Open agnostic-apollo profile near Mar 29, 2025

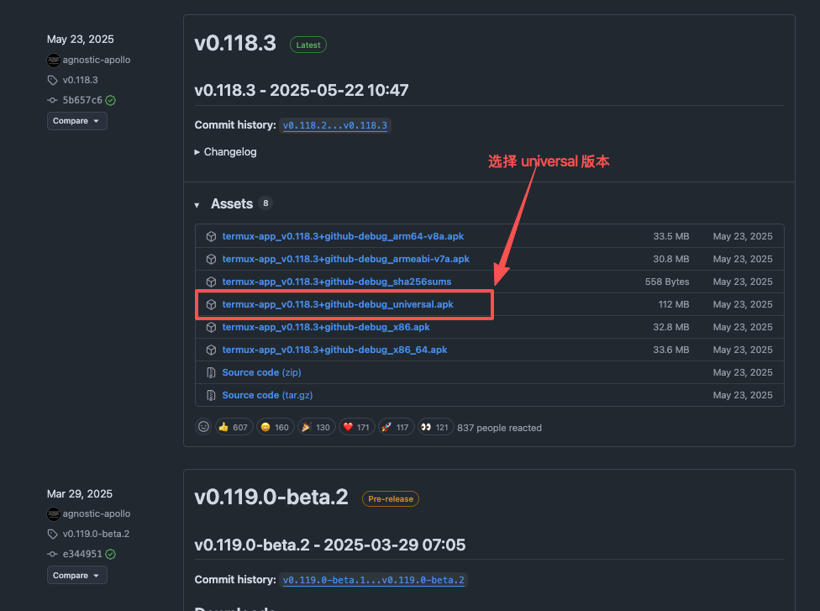[x=97, y=514]
